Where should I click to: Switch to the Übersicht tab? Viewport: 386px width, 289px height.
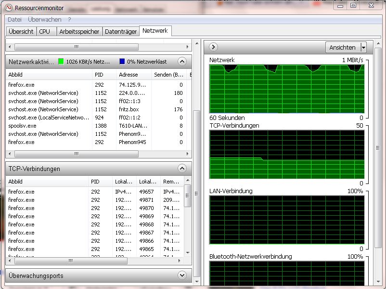point(21,31)
